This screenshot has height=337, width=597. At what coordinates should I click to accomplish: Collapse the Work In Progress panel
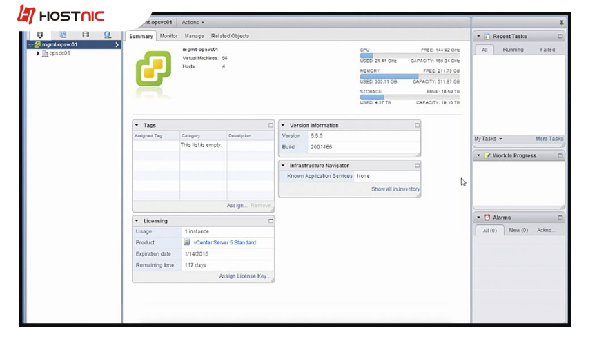tap(478, 155)
